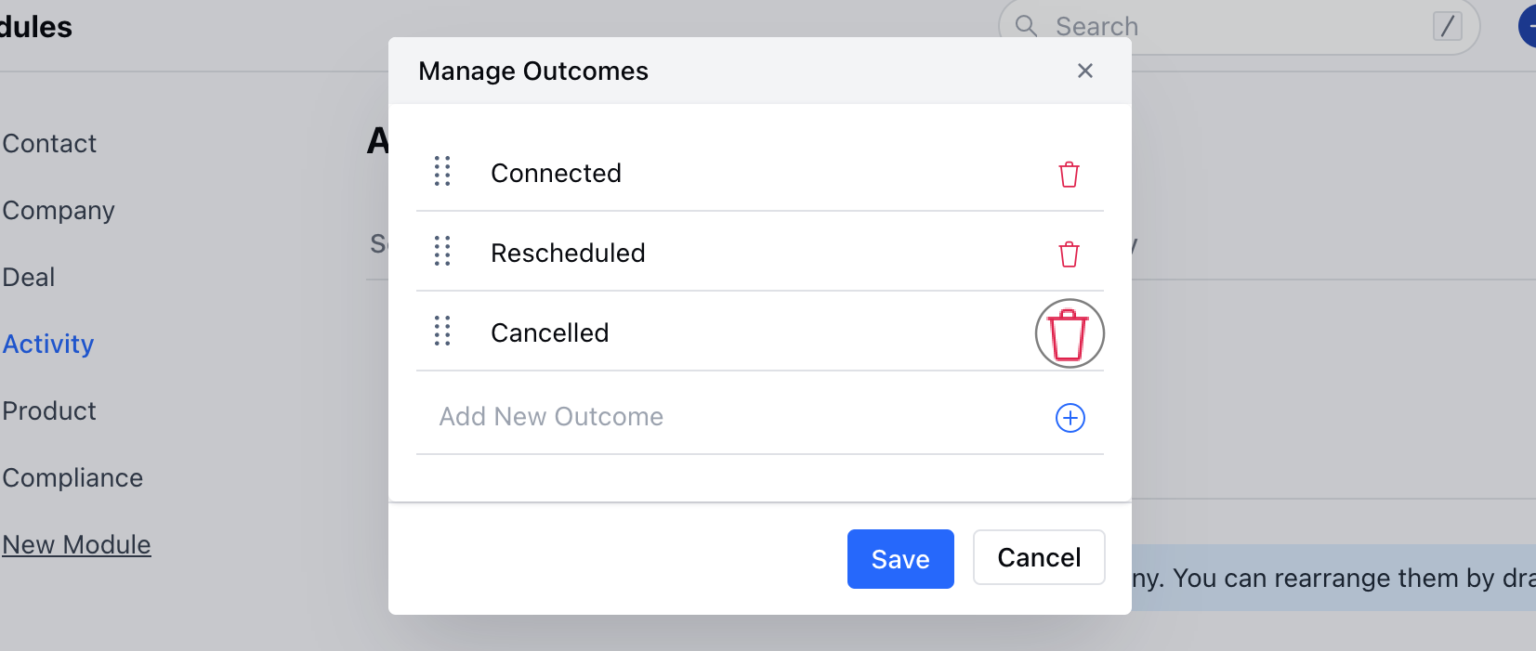Grab the drag handle beside Connected
Image resolution: width=1536 pixels, height=651 pixels.
[x=443, y=172]
